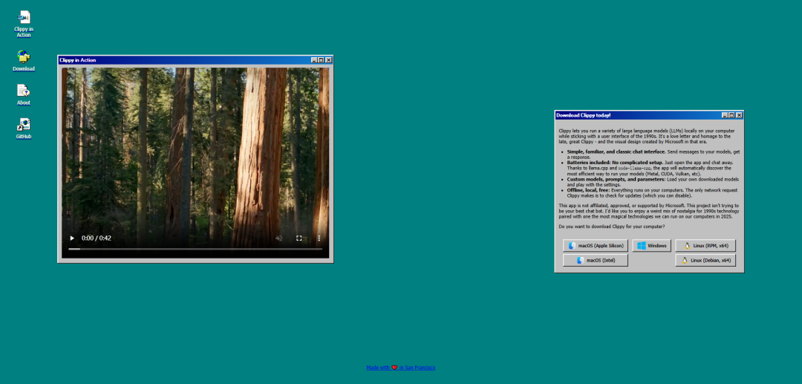Maximize the Clippy in Action window
Screen dimensions: 802x384
pyautogui.click(x=322, y=60)
